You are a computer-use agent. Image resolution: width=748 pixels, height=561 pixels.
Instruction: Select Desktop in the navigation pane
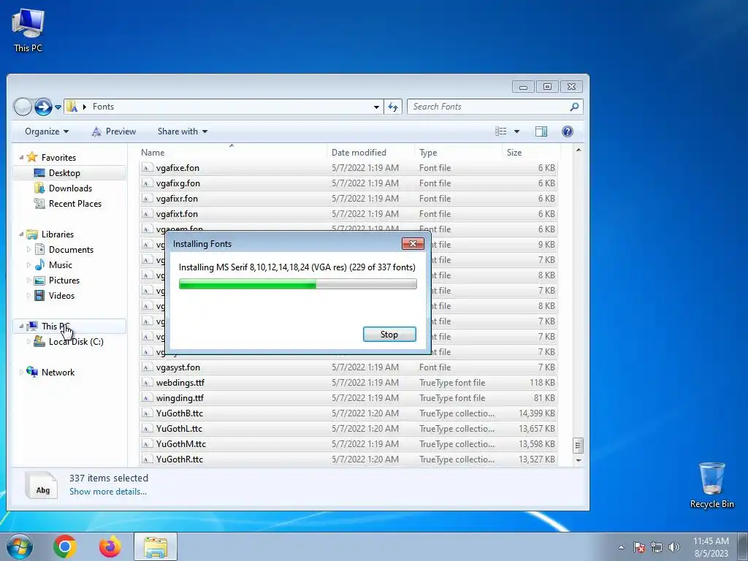[x=69, y=173]
